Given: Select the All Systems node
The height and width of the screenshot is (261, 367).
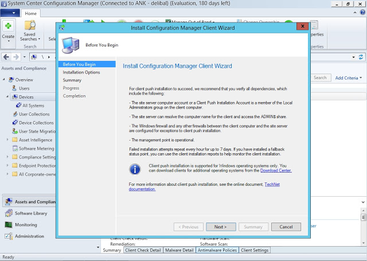Looking at the screenshot, I should click(33, 106).
